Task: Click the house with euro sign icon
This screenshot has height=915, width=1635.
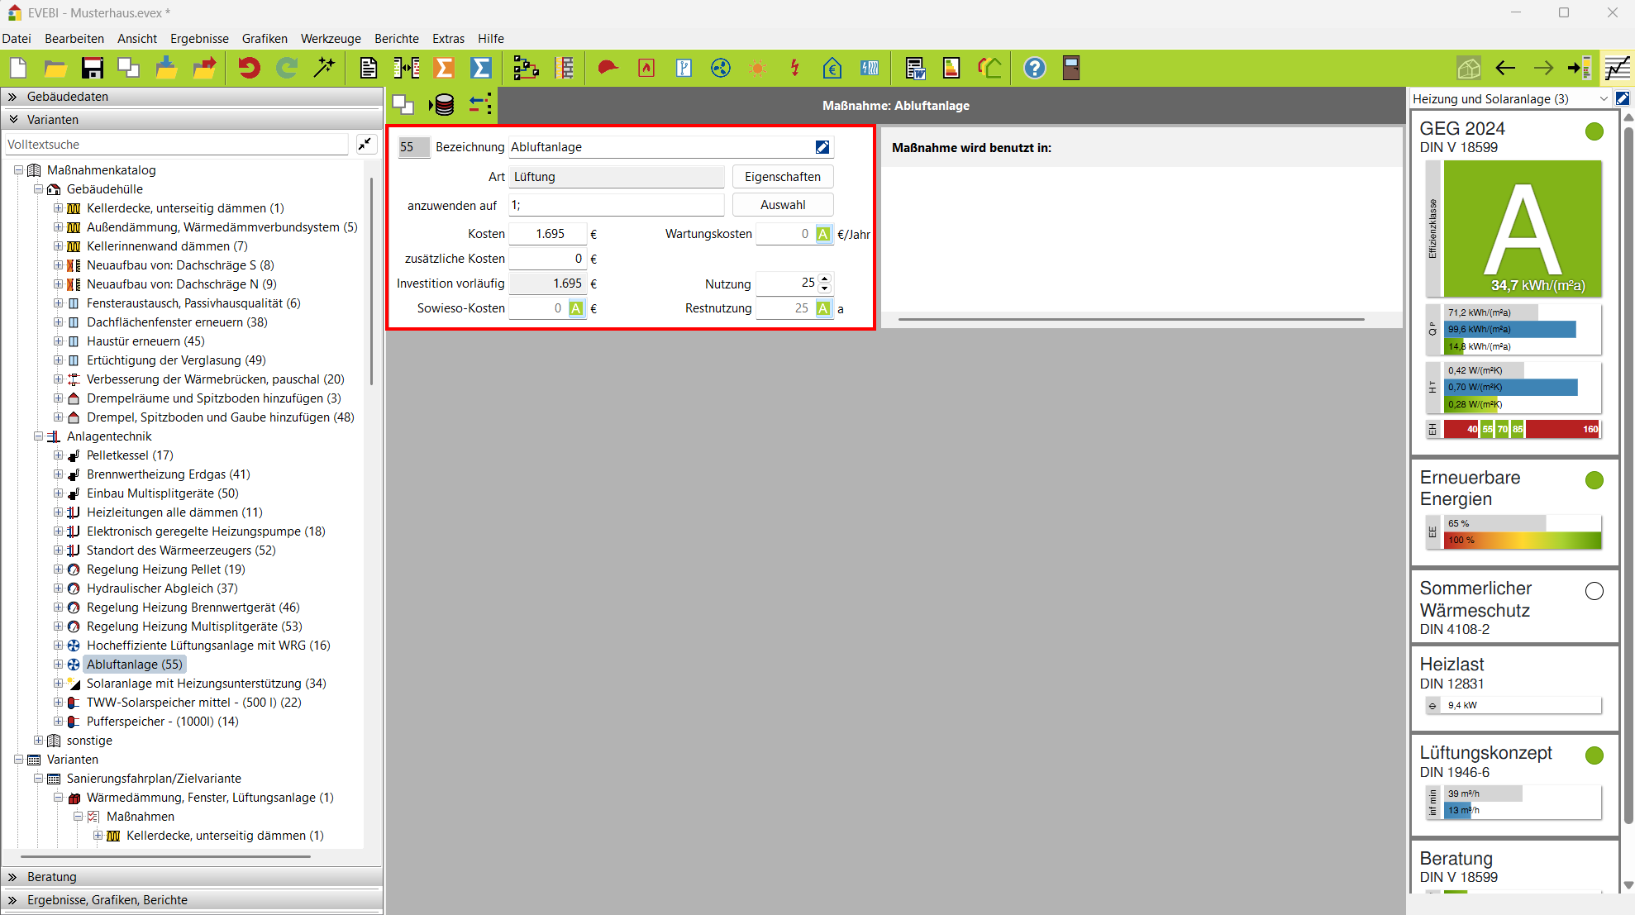Action: (832, 68)
